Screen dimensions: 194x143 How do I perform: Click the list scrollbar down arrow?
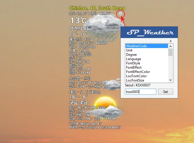(171, 80)
